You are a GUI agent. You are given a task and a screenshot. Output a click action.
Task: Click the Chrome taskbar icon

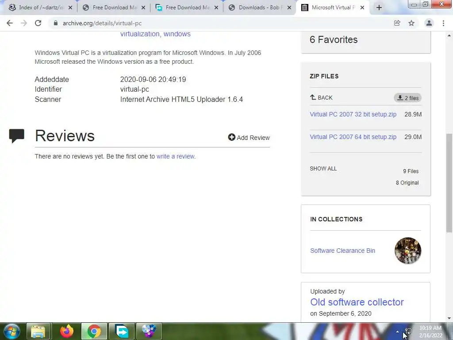[x=94, y=331]
